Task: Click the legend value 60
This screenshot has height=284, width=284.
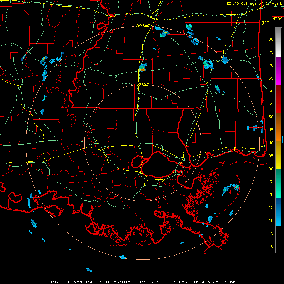Action: tap(271, 91)
